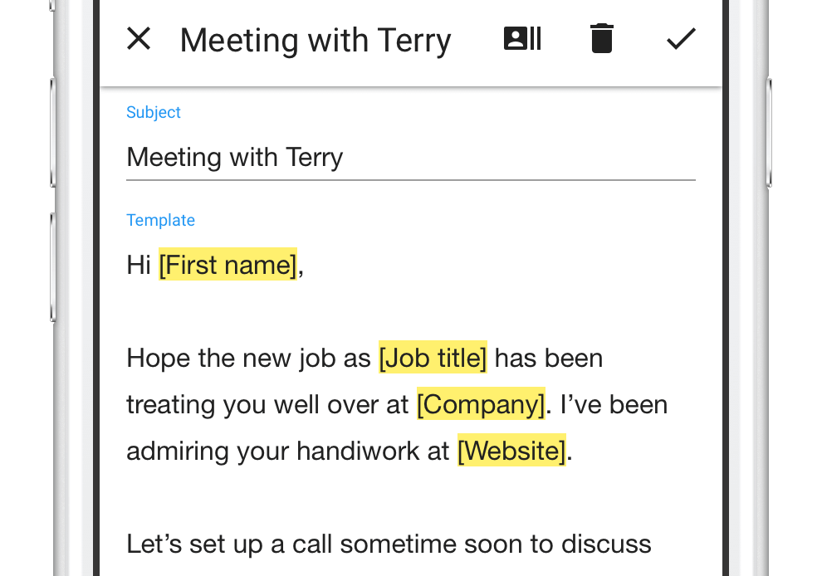Click the words "has been" after Job title
Viewport: 822px width, 576px height.
click(550, 359)
